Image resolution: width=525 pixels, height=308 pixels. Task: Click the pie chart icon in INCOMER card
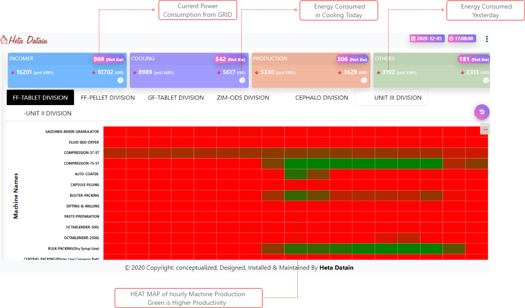coord(121,80)
